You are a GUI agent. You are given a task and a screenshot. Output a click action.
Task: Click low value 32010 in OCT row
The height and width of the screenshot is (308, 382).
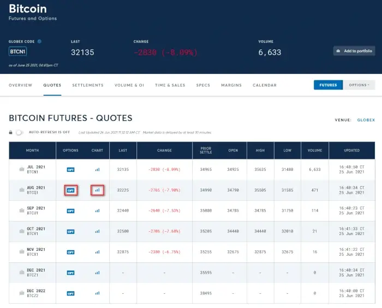coord(288,231)
